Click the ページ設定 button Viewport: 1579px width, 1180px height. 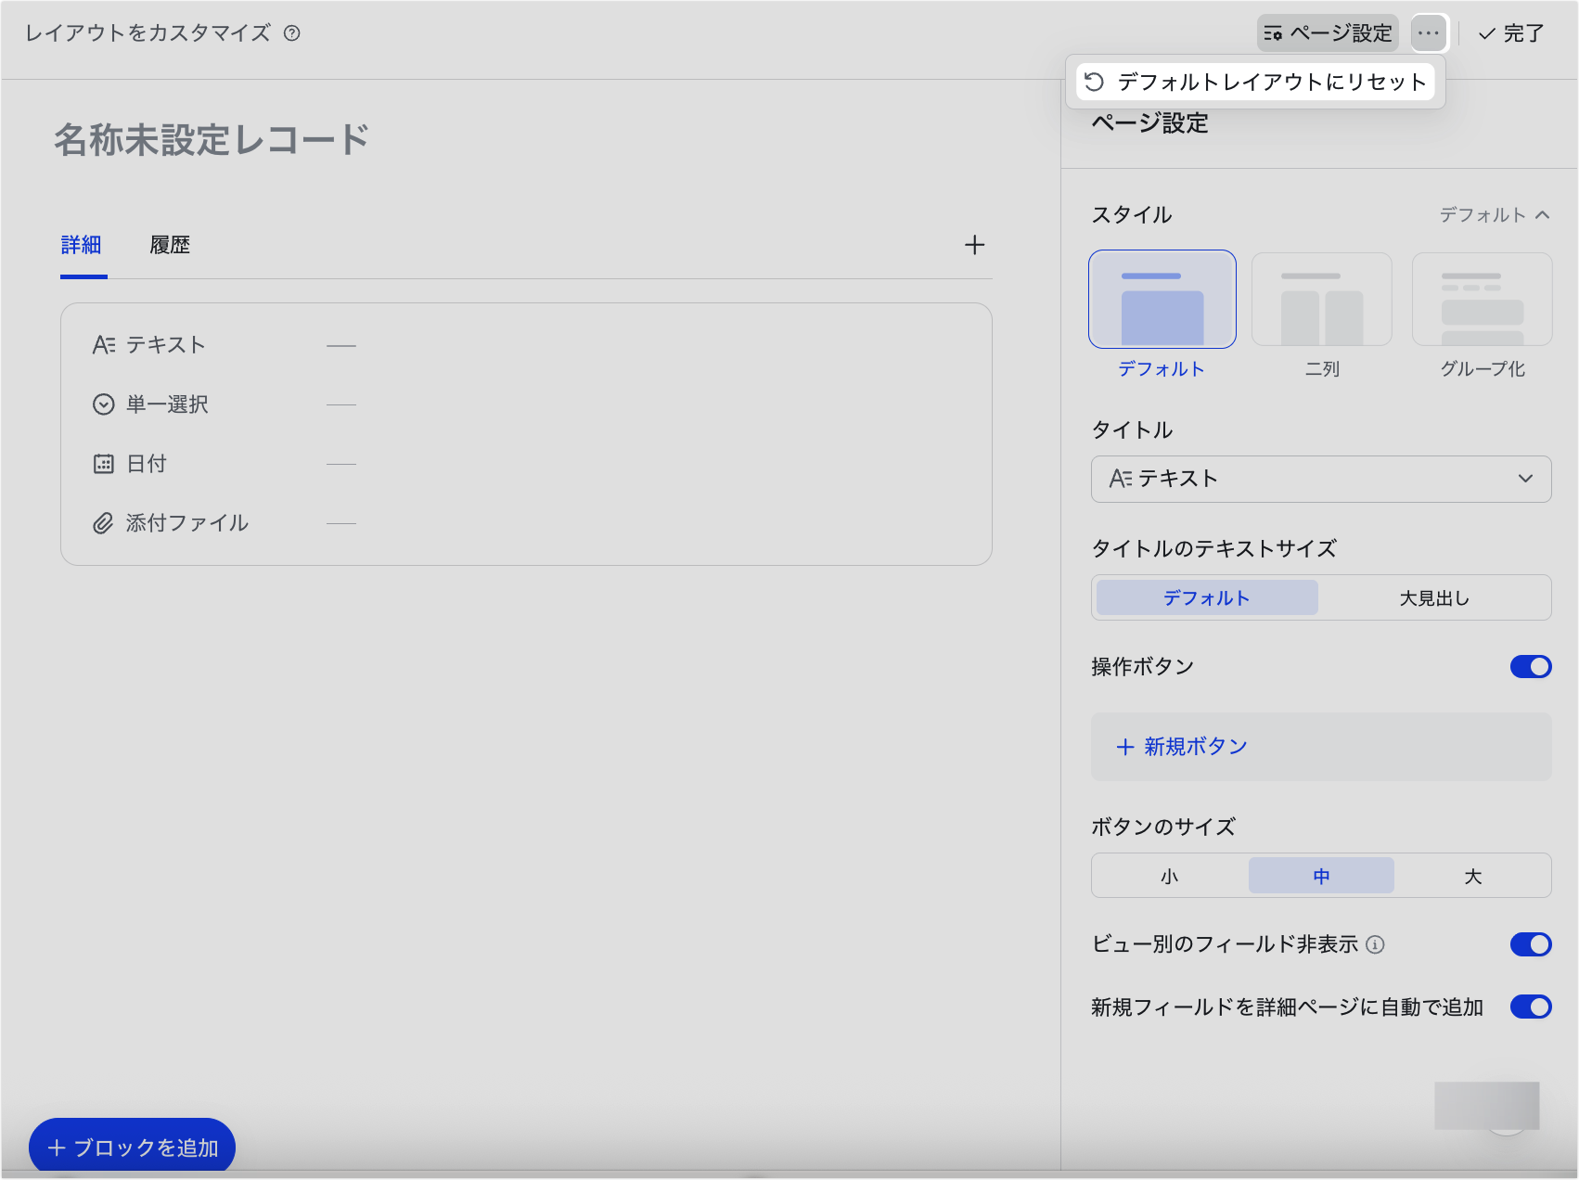point(1328,33)
